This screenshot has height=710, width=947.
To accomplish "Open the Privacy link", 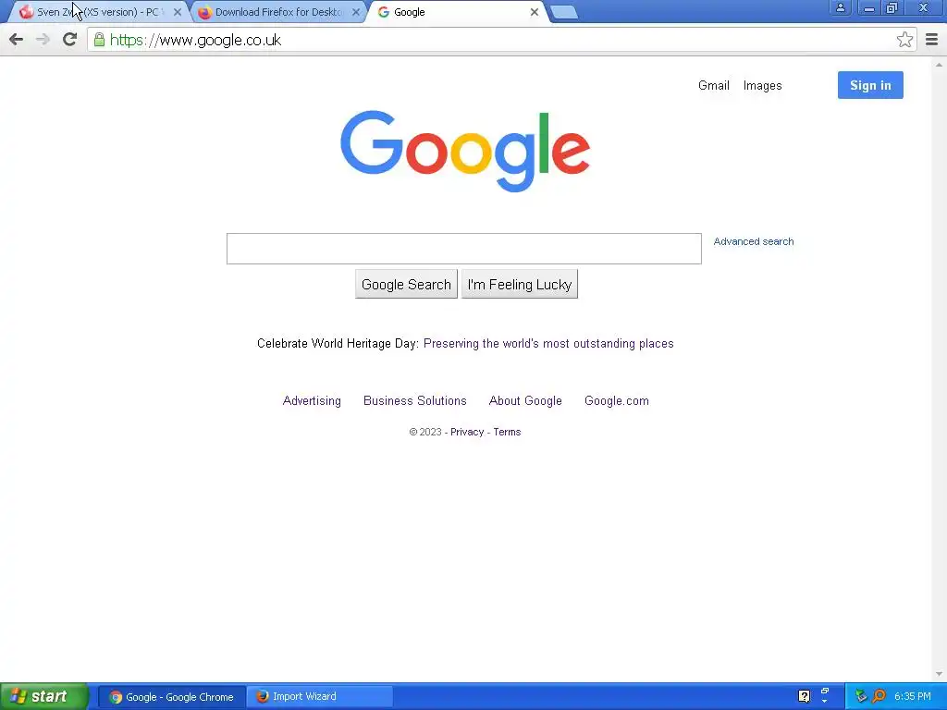I will (467, 433).
